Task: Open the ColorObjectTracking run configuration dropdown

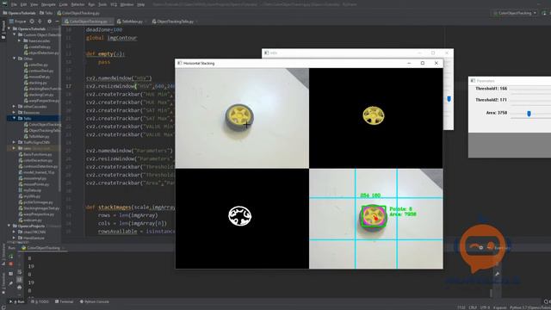Action: [515, 13]
